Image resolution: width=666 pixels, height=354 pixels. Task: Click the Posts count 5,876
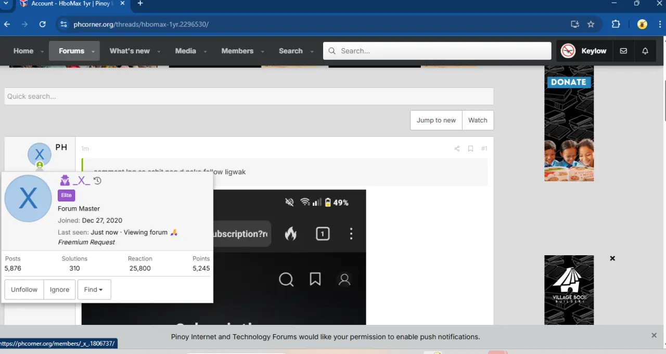13,268
